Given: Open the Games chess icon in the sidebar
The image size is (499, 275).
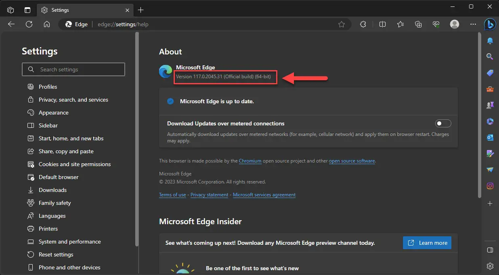Looking at the screenshot, I should click(490, 105).
